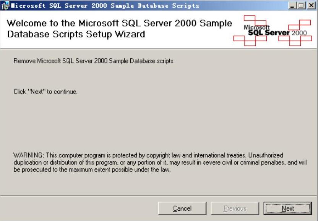Click the "2000" label in the logo
Screen dimensions: 318x221
[299, 33]
